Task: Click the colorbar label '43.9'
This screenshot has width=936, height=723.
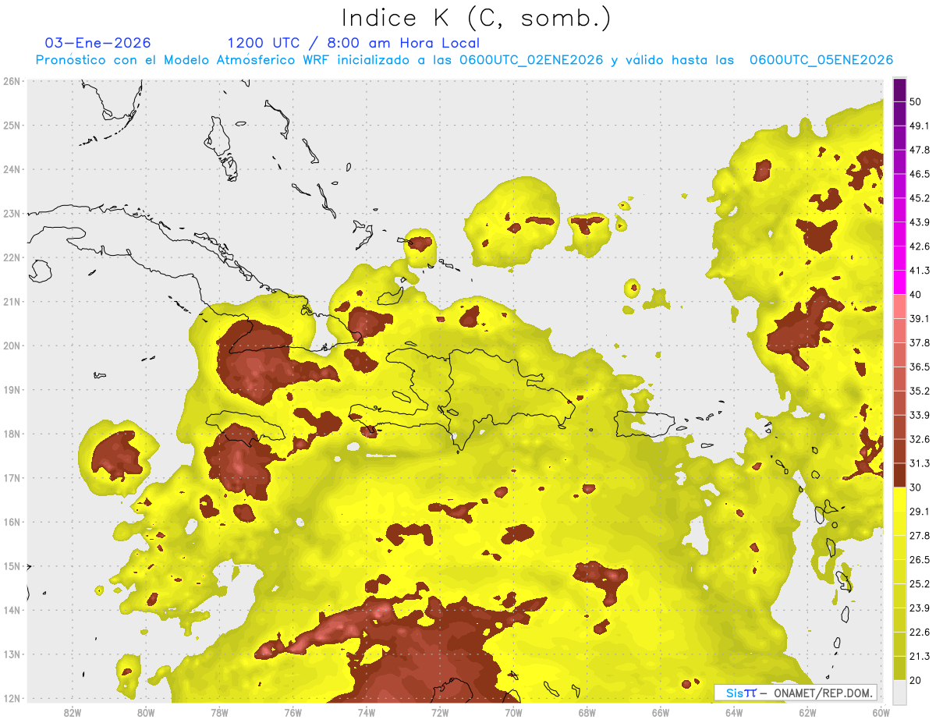Action: click(919, 222)
